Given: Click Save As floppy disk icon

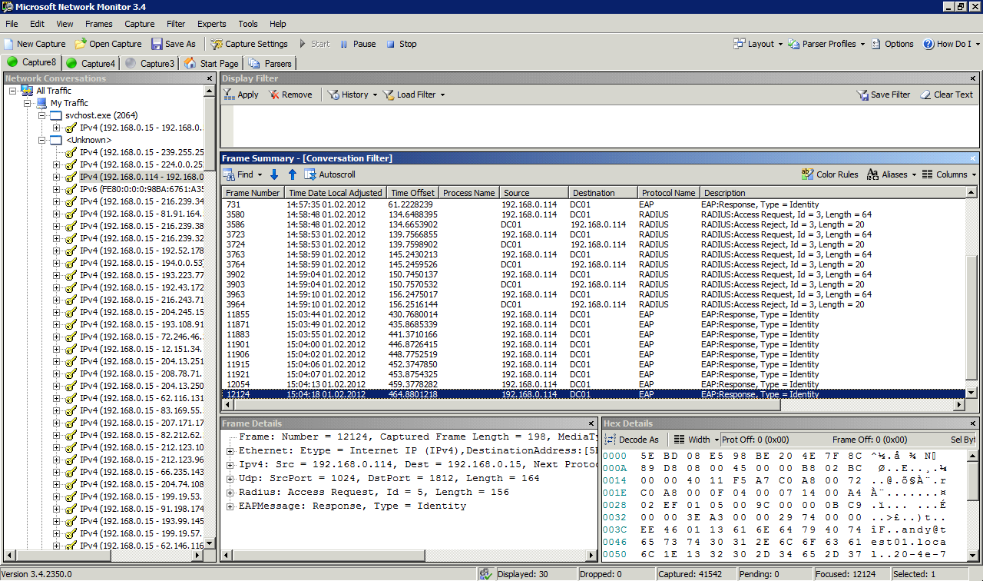Looking at the screenshot, I should tap(157, 44).
